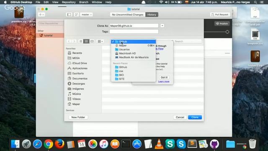Open Safari compass icon in Dock
The width and height of the screenshot is (268, 151).
[37, 144]
